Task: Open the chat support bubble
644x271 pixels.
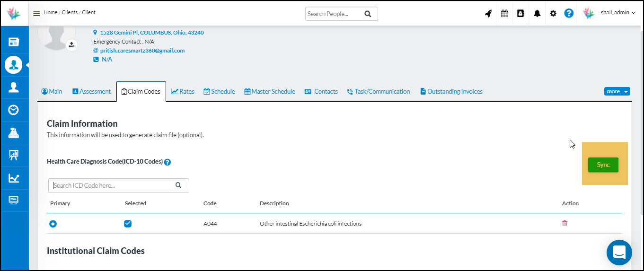Action: (619, 253)
